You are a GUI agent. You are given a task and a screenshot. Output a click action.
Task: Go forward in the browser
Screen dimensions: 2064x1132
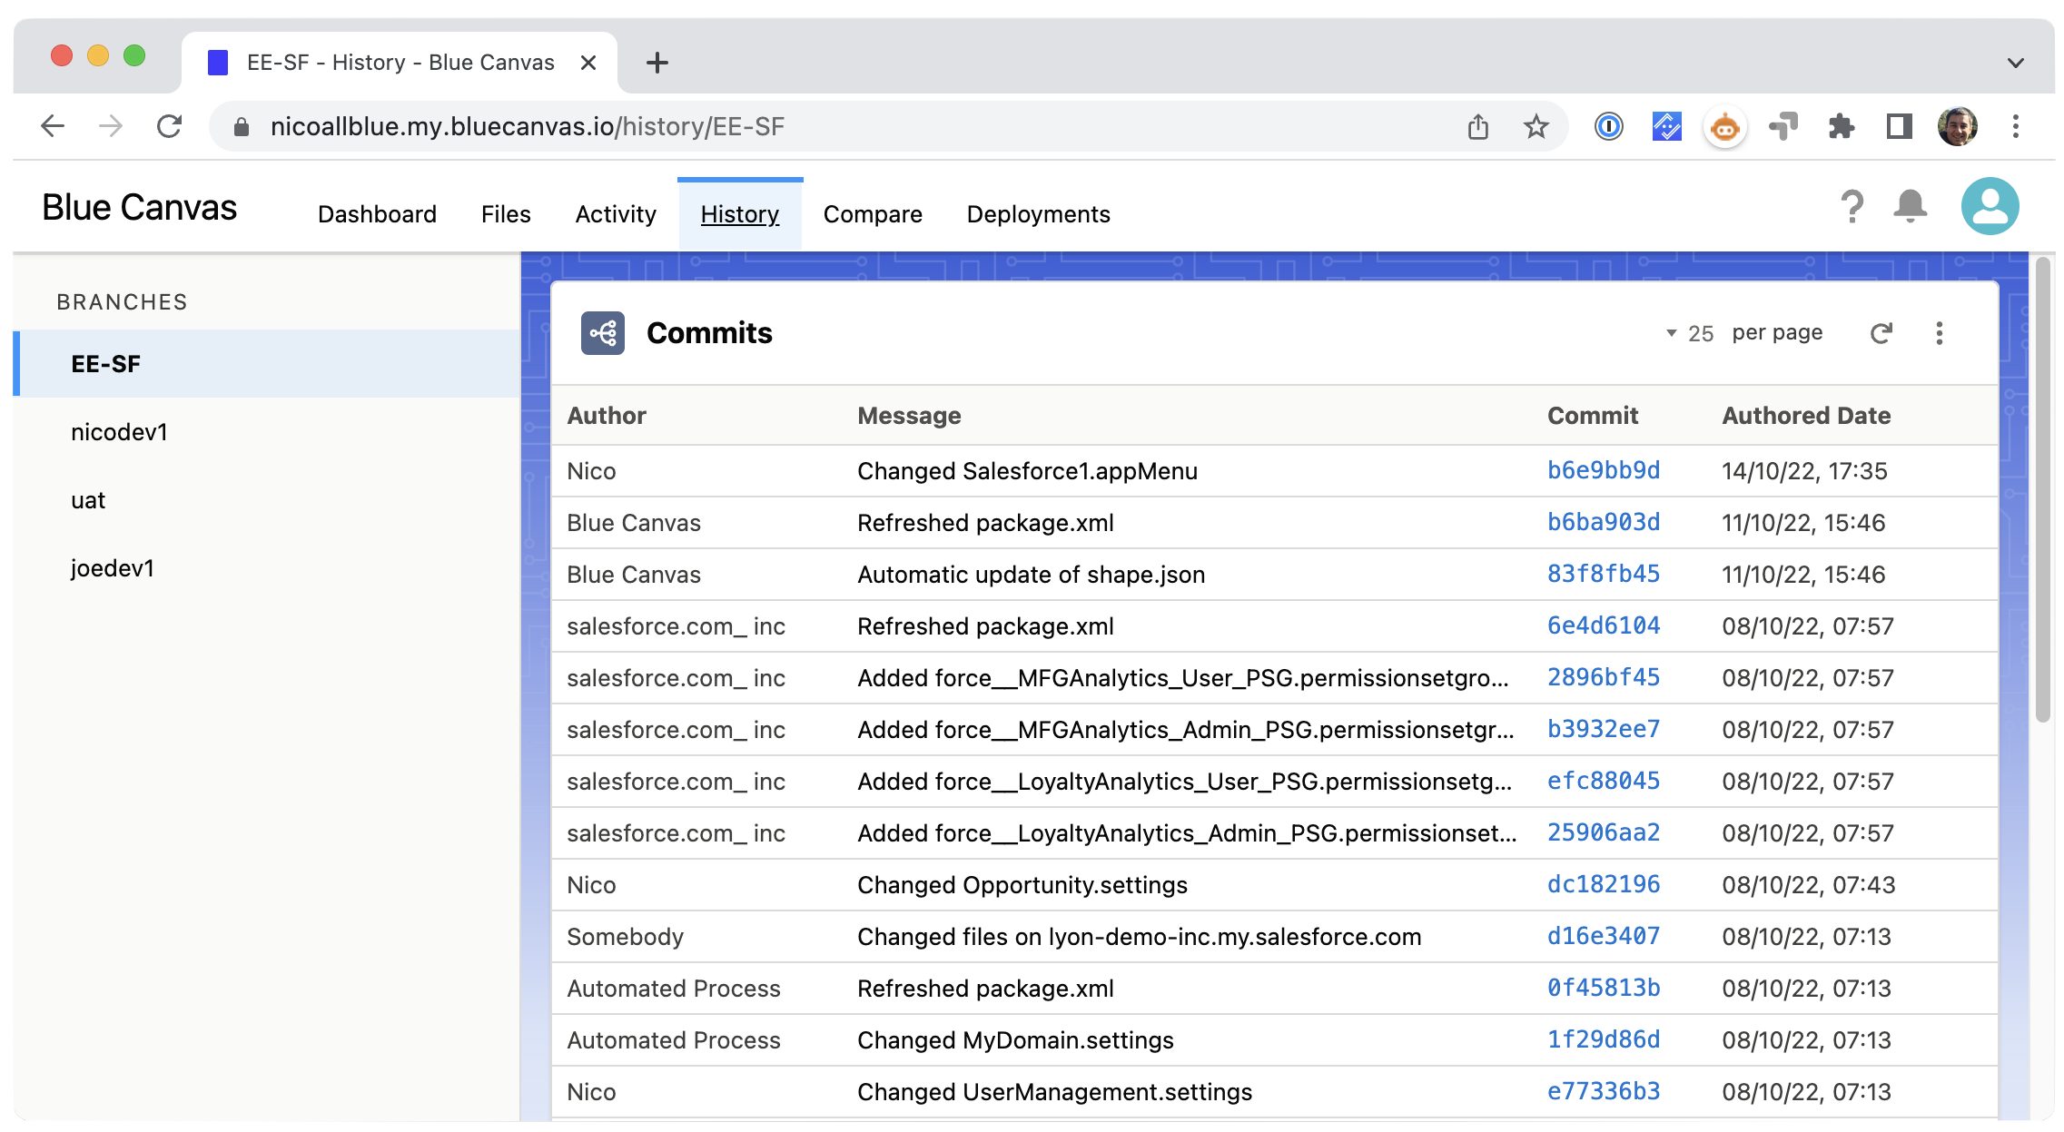point(111,126)
